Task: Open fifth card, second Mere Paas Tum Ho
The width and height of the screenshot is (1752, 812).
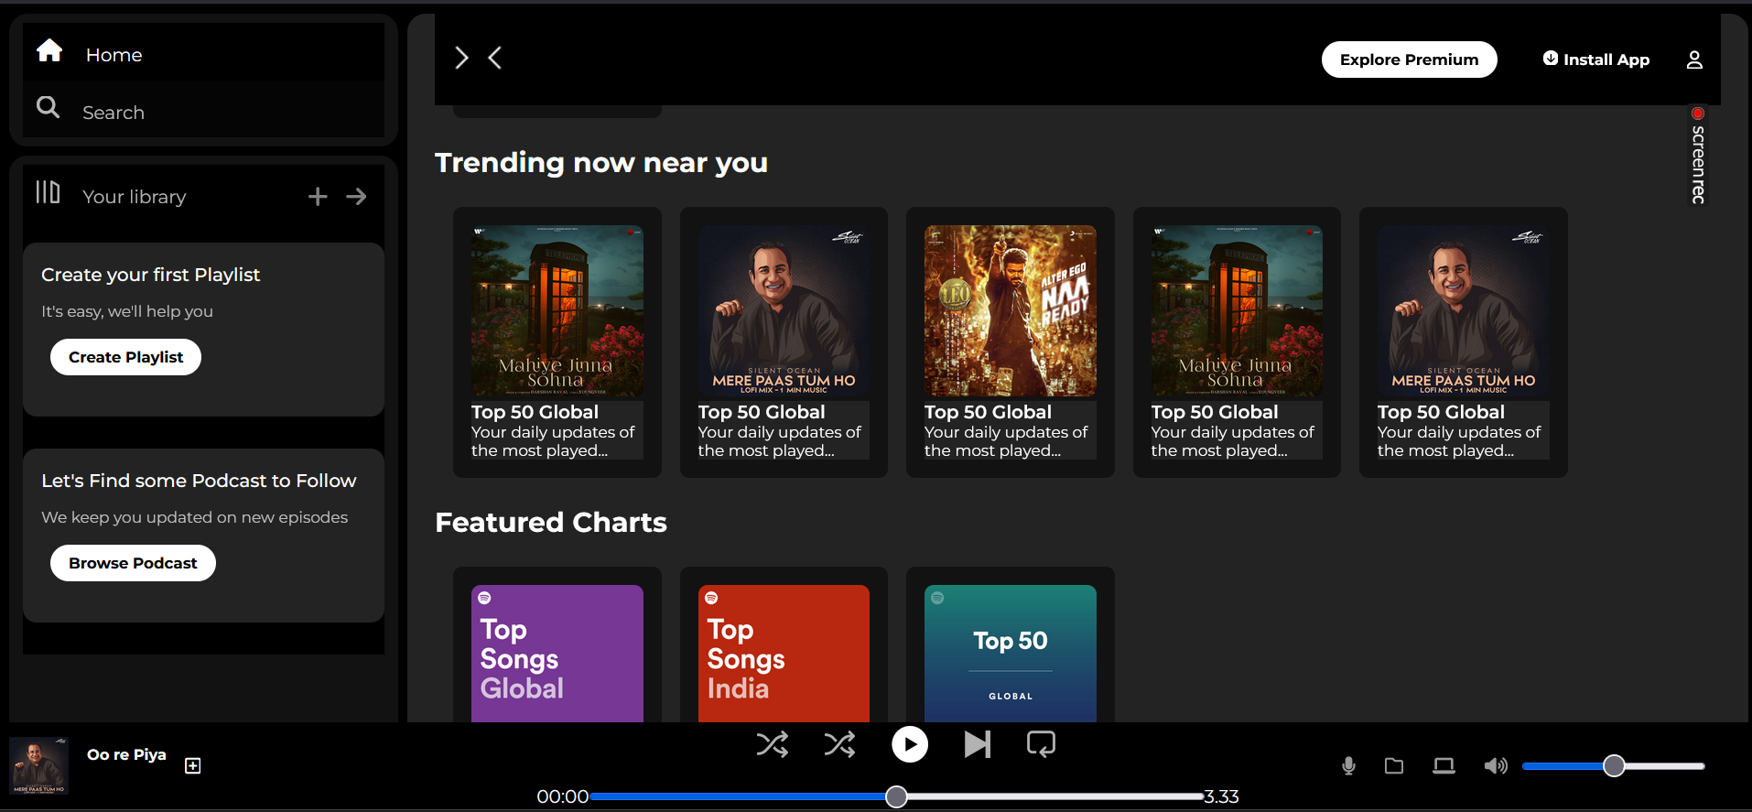Action: 1463,342
